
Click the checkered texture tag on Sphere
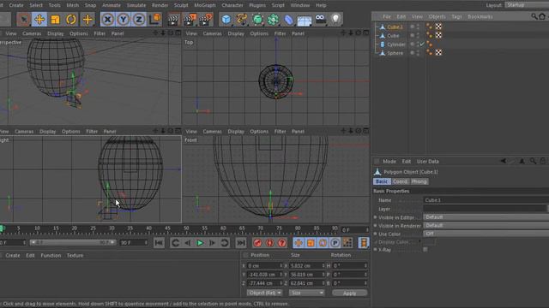point(438,53)
